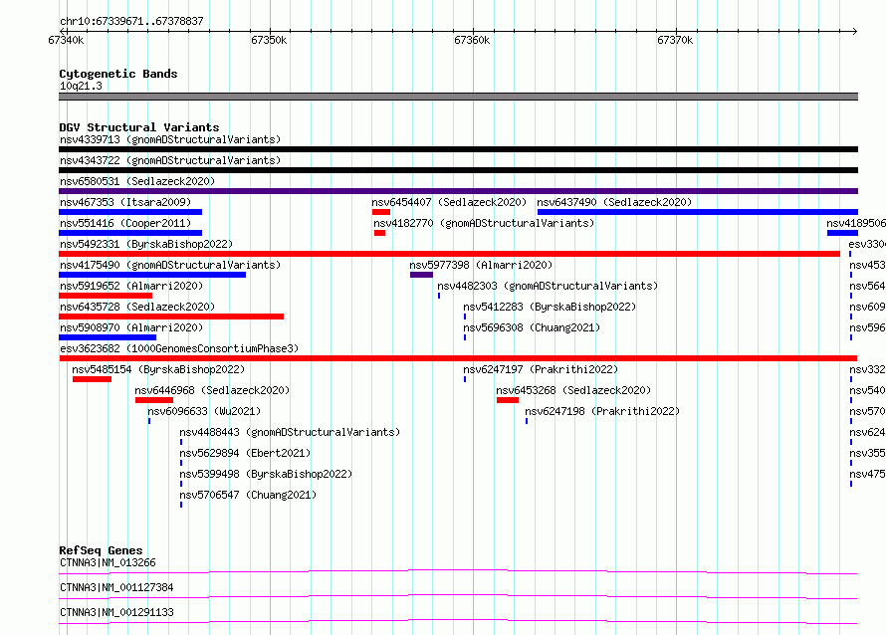Click nsv5412283 ByrskaBishop2022 label

[550, 307]
